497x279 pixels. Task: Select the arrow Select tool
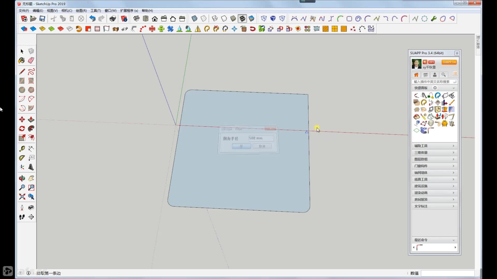point(22,51)
